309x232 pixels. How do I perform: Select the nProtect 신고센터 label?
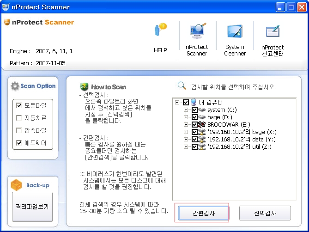273,50
